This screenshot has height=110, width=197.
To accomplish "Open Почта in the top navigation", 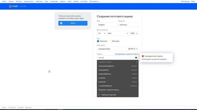I will coord(11,2).
